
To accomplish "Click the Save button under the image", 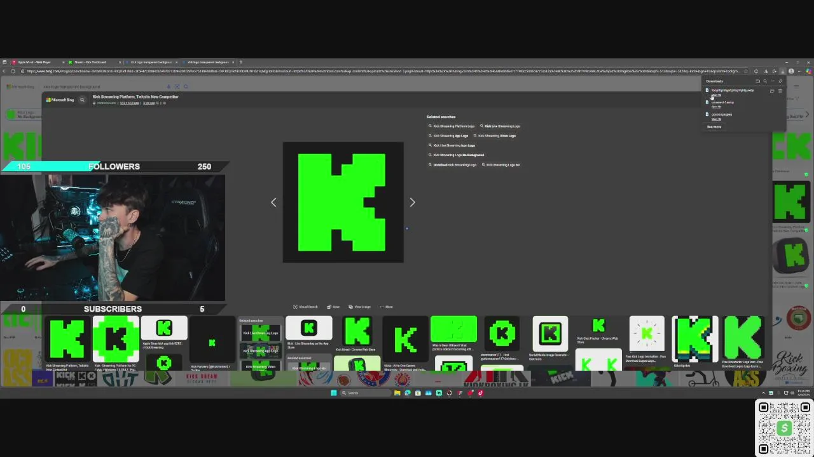I will click(333, 307).
